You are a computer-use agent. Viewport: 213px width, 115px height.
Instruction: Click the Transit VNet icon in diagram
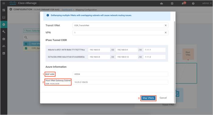coord(177,94)
